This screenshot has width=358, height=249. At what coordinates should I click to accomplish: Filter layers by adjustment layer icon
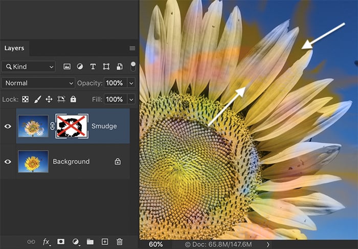pyautogui.click(x=80, y=66)
